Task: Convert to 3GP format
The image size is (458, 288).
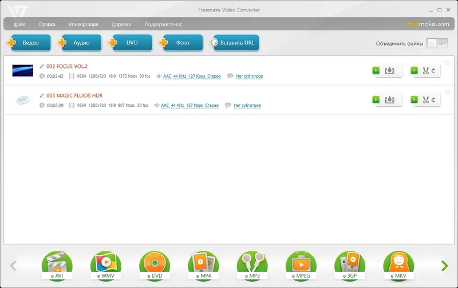Action: [x=350, y=266]
